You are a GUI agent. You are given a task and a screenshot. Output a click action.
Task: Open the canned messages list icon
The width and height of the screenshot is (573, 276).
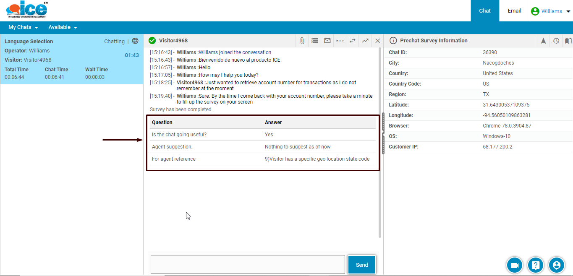click(314, 41)
